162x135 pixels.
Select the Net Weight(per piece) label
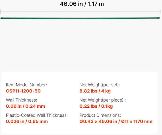coord(103,100)
